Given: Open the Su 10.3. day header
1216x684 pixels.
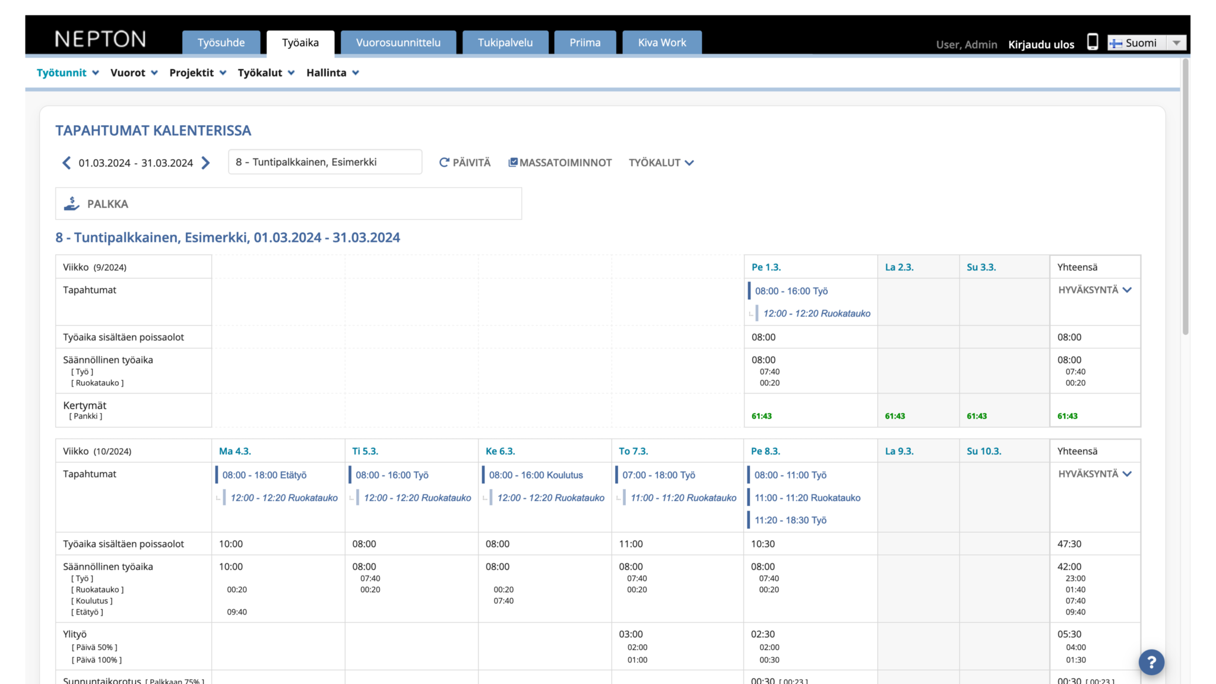Looking at the screenshot, I should (x=984, y=451).
